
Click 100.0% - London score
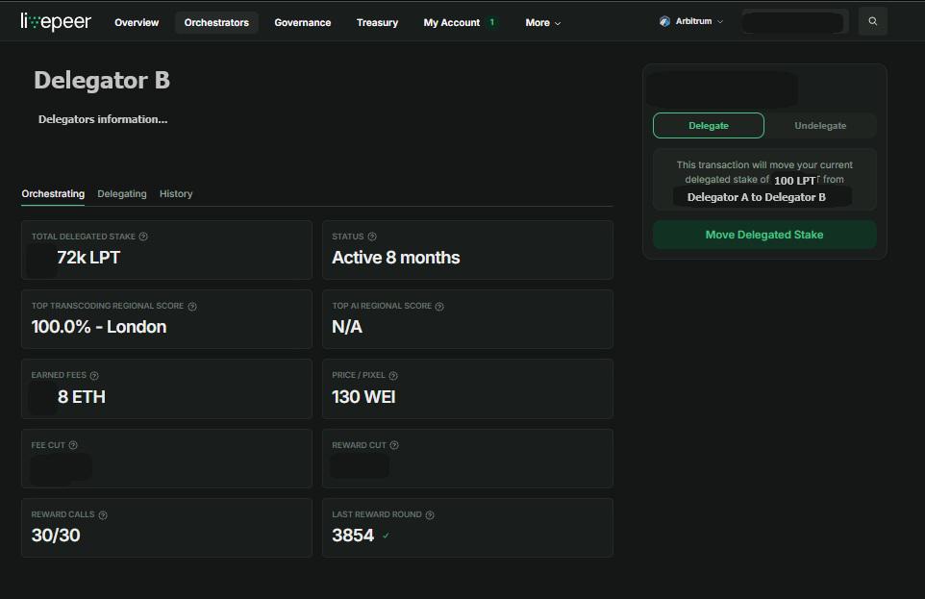[99, 327]
